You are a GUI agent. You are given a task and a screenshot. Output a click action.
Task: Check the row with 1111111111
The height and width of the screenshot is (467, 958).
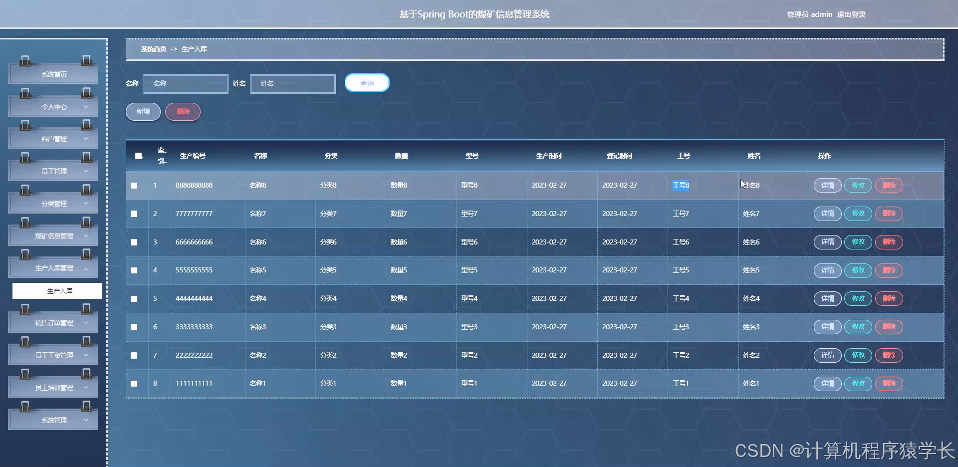point(134,384)
